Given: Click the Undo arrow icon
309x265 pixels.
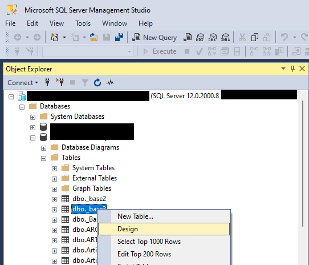Looking at the screenshot, I should (x=284, y=37).
